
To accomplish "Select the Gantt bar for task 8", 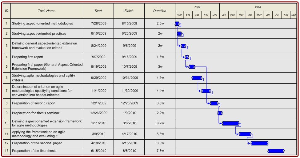I will (x=214, y=103).
